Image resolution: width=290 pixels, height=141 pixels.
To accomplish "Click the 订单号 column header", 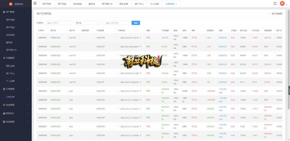I will [41, 30].
